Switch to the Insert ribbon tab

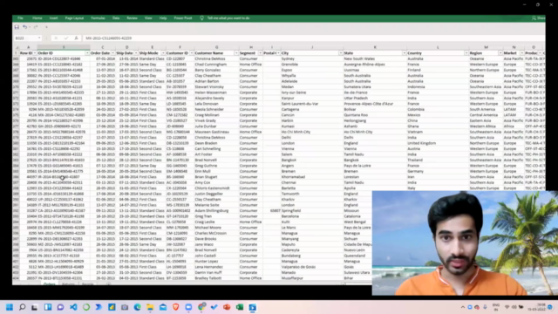tap(53, 17)
